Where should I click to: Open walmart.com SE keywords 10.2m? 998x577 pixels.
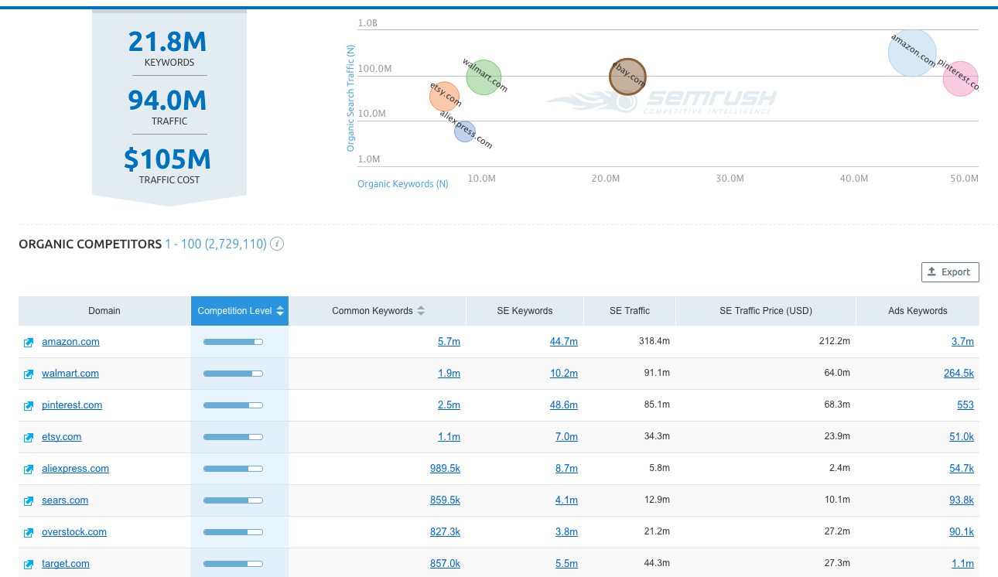click(564, 374)
